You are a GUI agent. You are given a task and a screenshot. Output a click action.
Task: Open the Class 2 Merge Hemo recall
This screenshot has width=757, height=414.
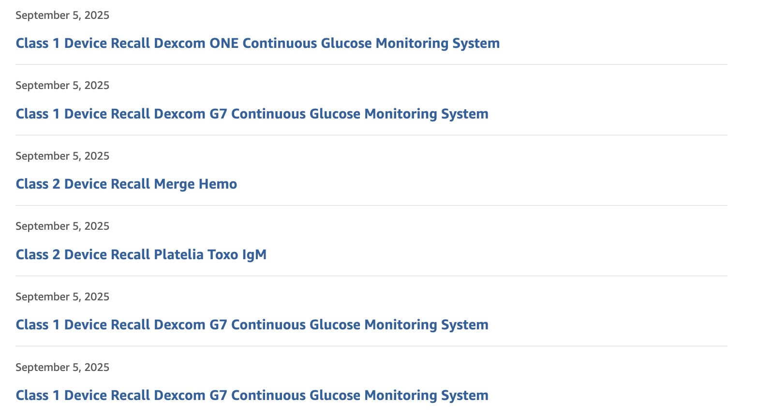(x=126, y=184)
